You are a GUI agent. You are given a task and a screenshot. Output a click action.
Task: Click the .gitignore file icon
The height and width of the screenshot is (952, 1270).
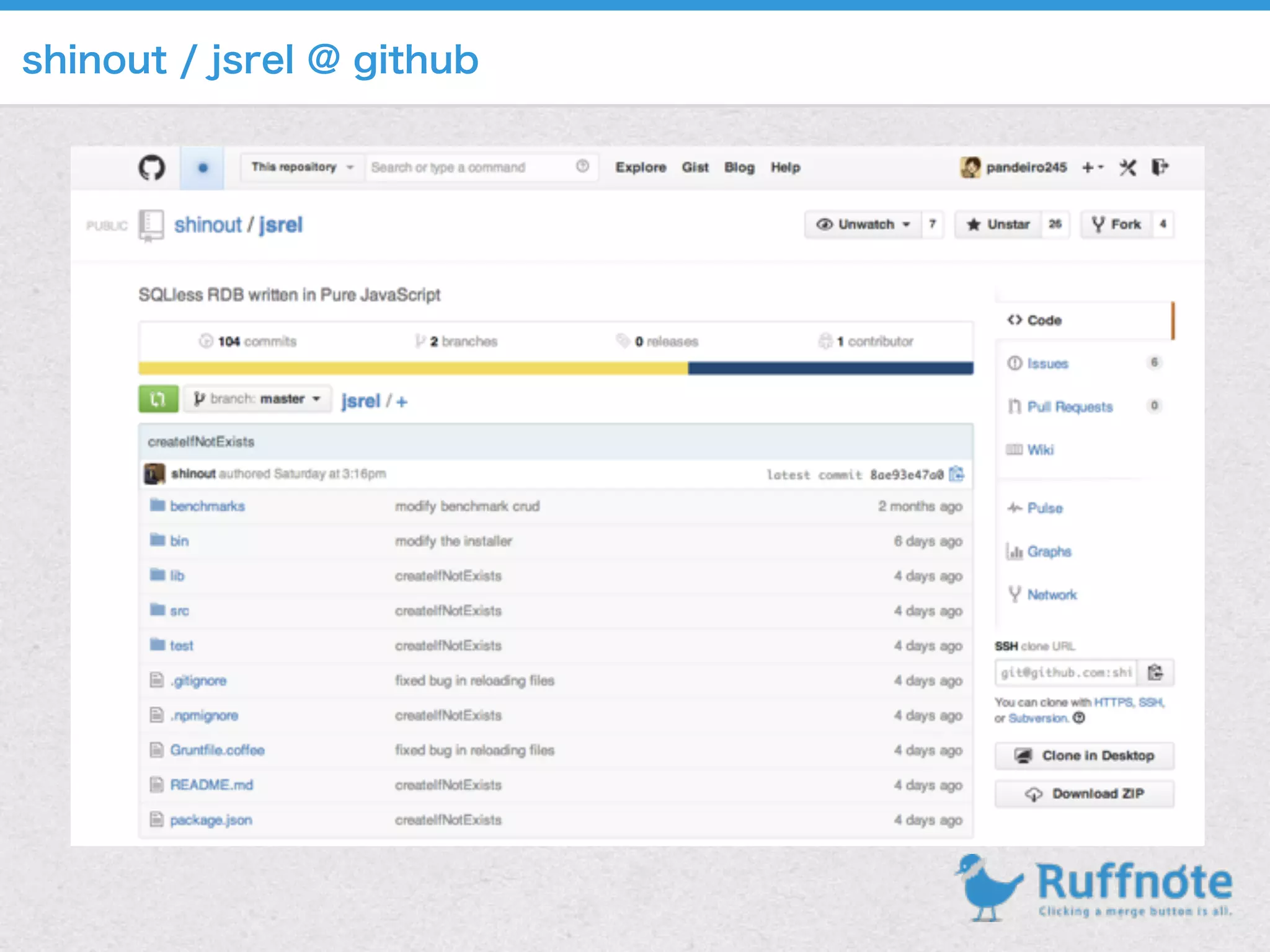point(157,680)
